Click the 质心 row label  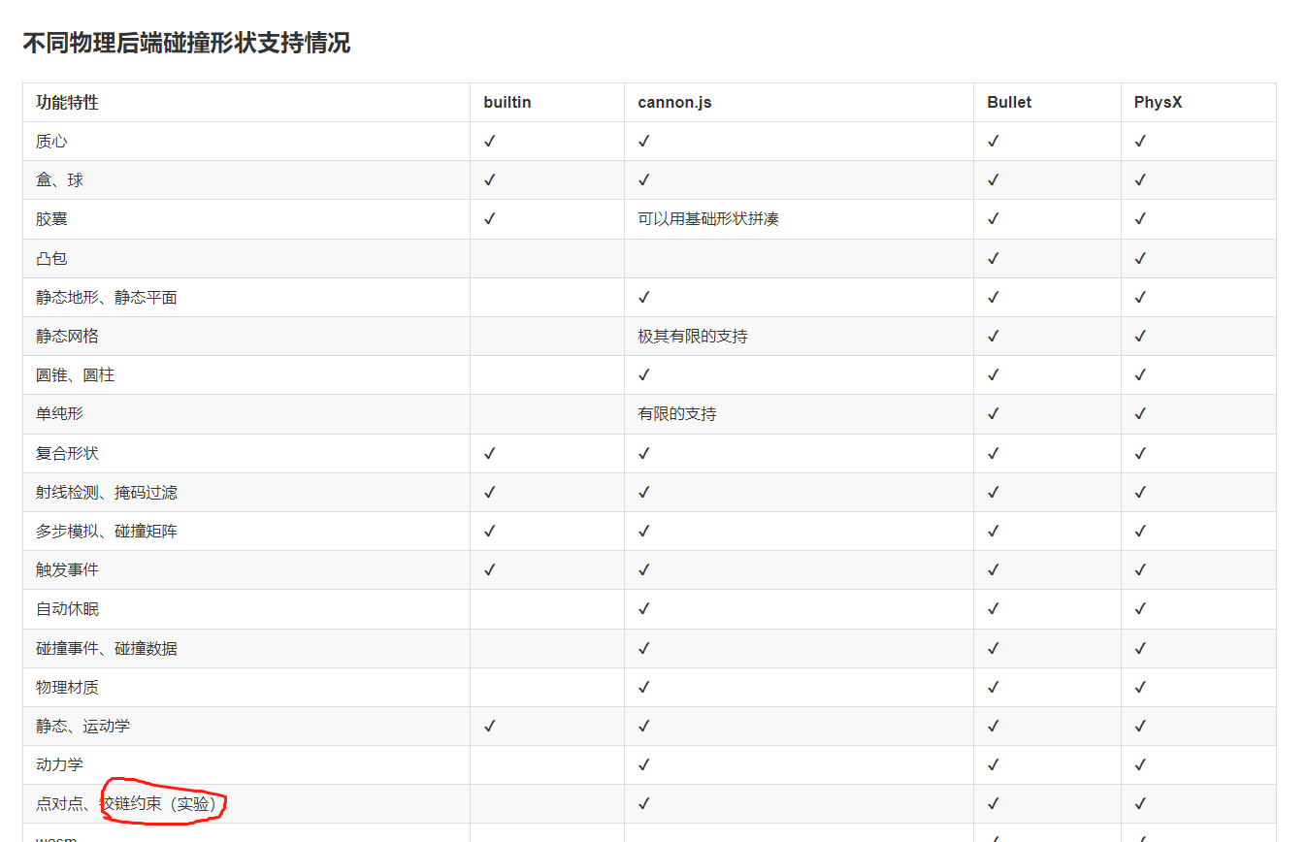51,142
